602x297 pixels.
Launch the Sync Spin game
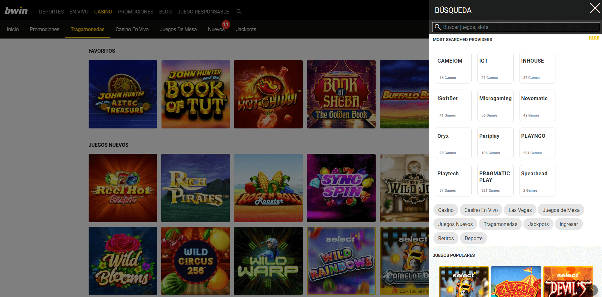pos(341,188)
